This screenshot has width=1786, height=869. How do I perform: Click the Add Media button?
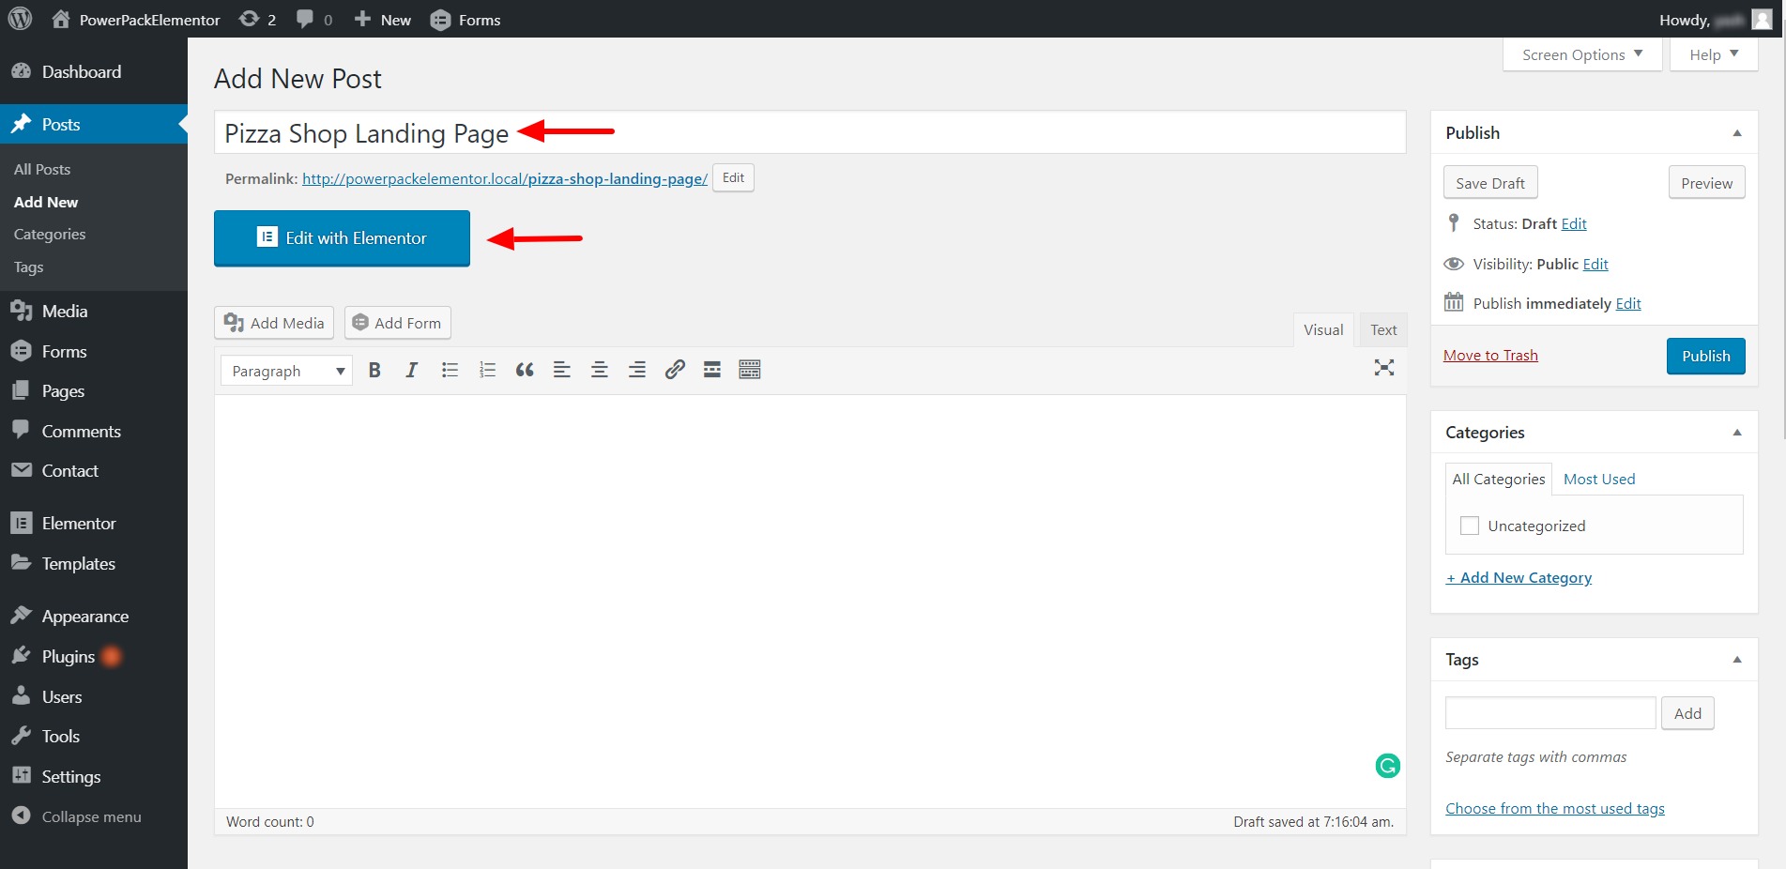tap(274, 323)
